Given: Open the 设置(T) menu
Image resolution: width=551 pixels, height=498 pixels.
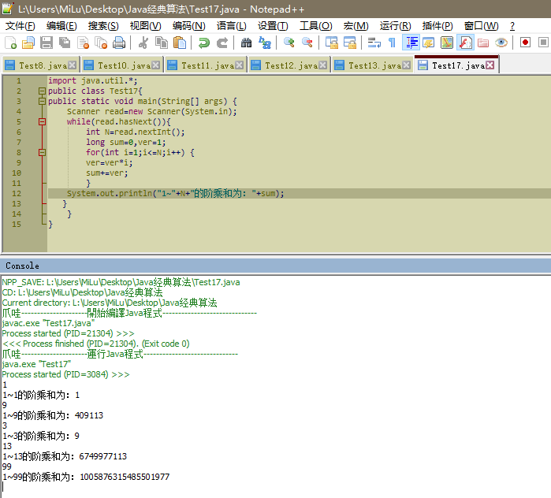Looking at the screenshot, I should point(273,26).
